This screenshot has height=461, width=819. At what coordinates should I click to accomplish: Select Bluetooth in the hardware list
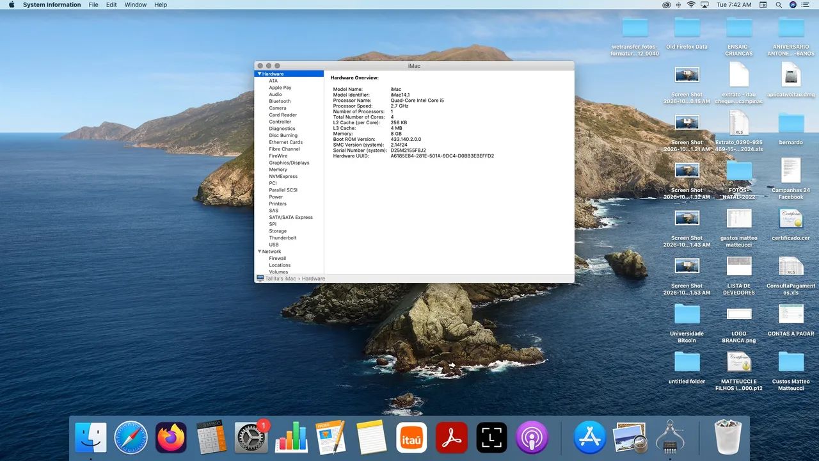point(280,101)
